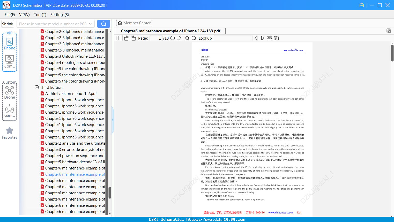The width and height of the screenshot is (394, 222).
Task: Find previous Lookup match
Action: [x=256, y=38]
